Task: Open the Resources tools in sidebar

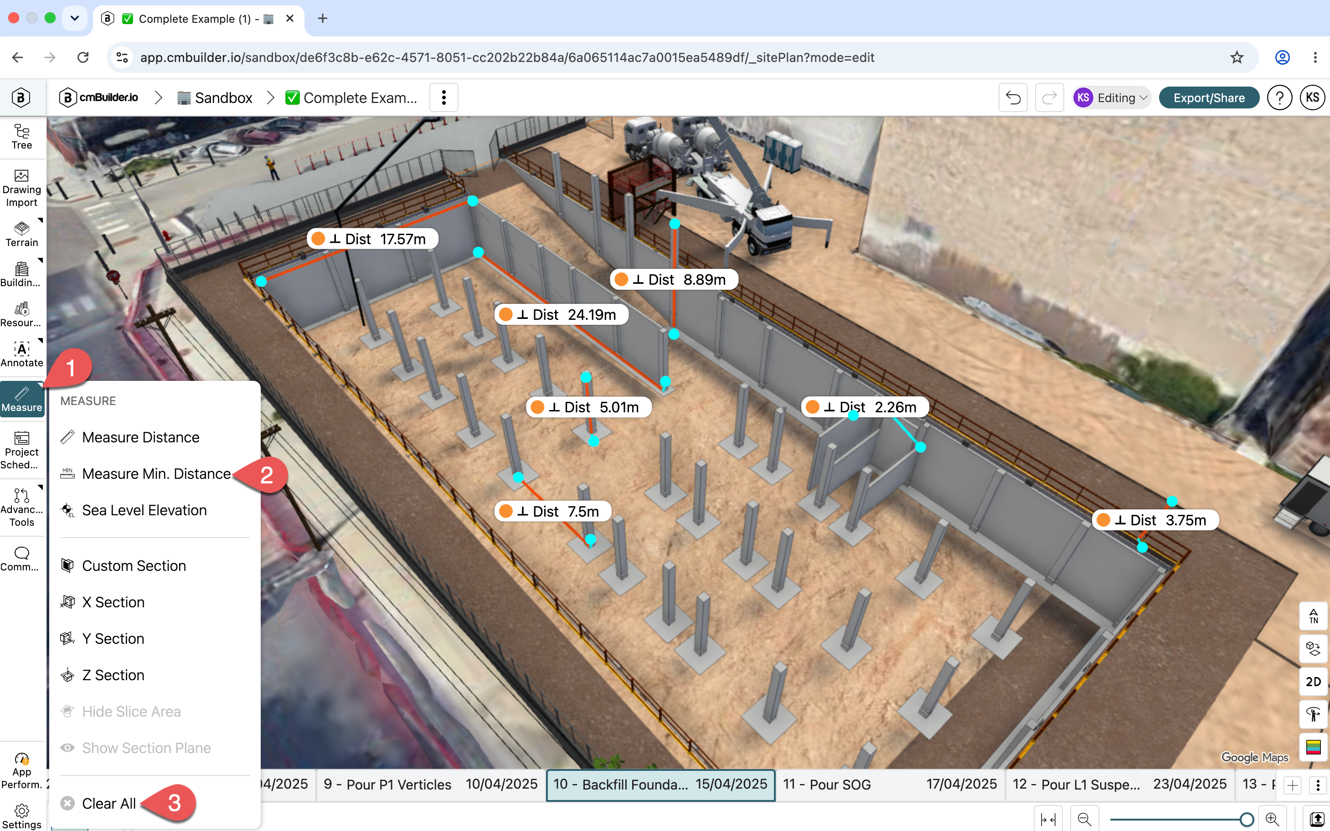Action: click(x=22, y=314)
